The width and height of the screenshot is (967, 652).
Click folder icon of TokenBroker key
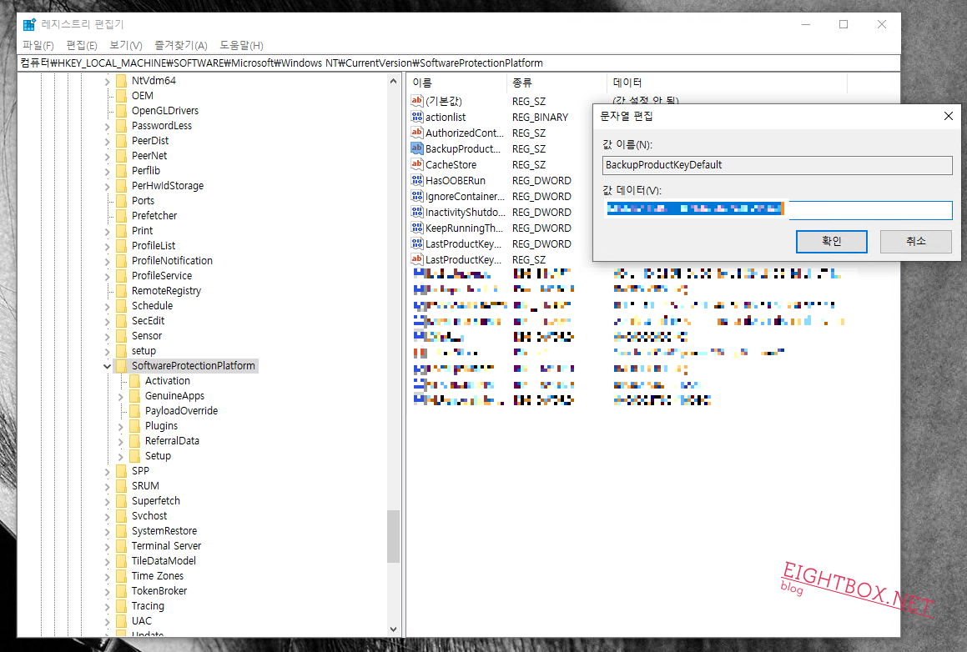tap(122, 590)
